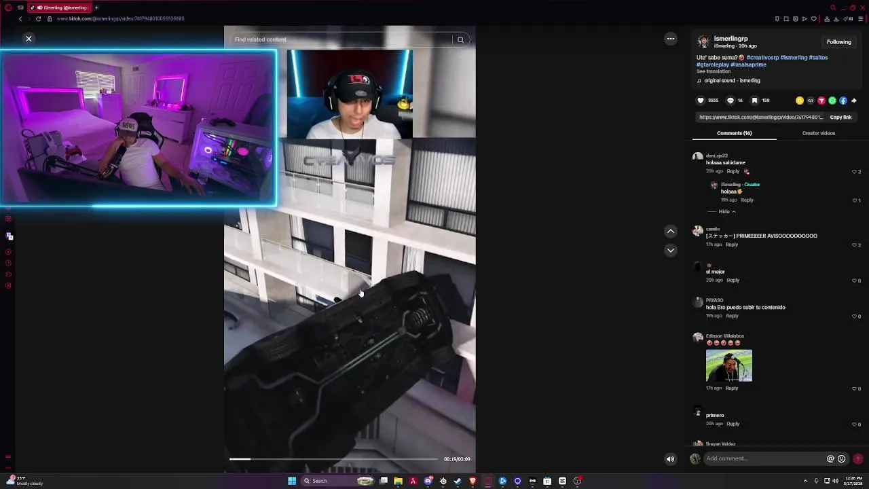Toggle the Following button for ismerlingrp

point(839,42)
